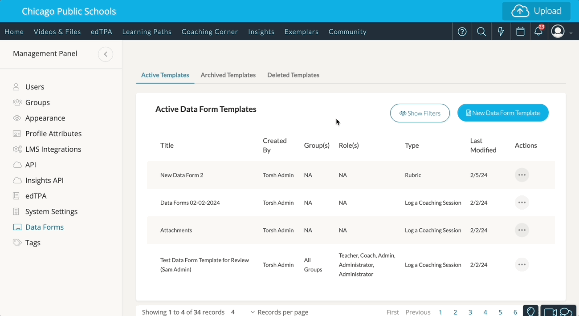Open the calendar icon in top bar
579x316 pixels.
pos(520,32)
